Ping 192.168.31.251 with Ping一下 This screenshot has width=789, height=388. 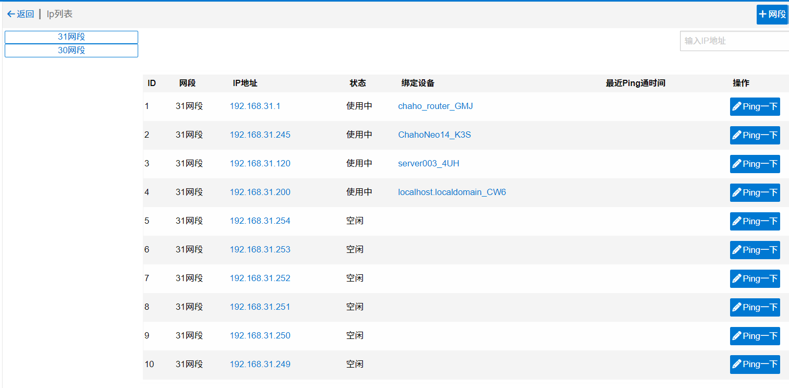pos(755,307)
